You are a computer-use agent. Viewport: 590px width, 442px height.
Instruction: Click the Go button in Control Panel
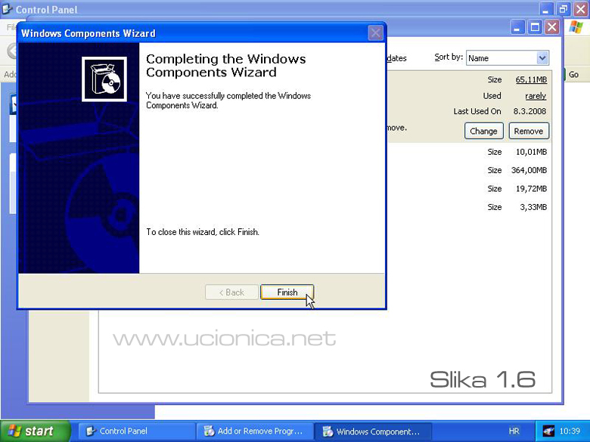[573, 74]
